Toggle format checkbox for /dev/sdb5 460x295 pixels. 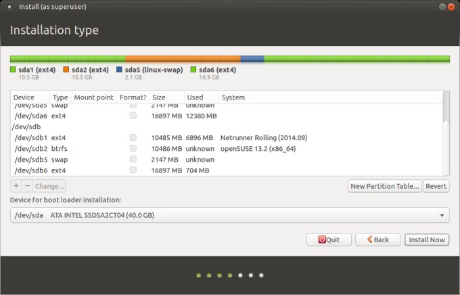(133, 159)
